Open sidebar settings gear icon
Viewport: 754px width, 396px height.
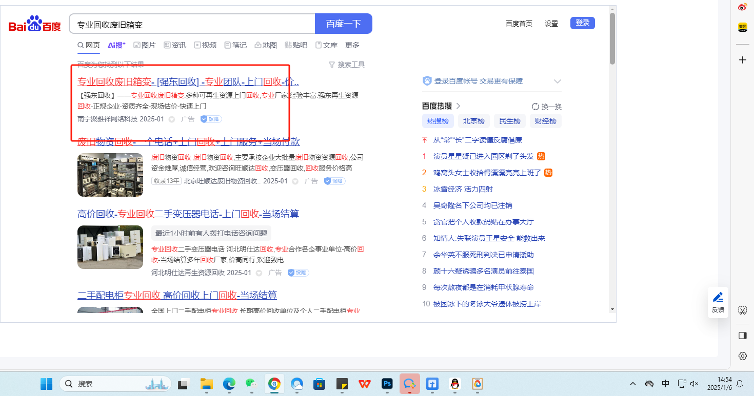pyautogui.click(x=742, y=356)
